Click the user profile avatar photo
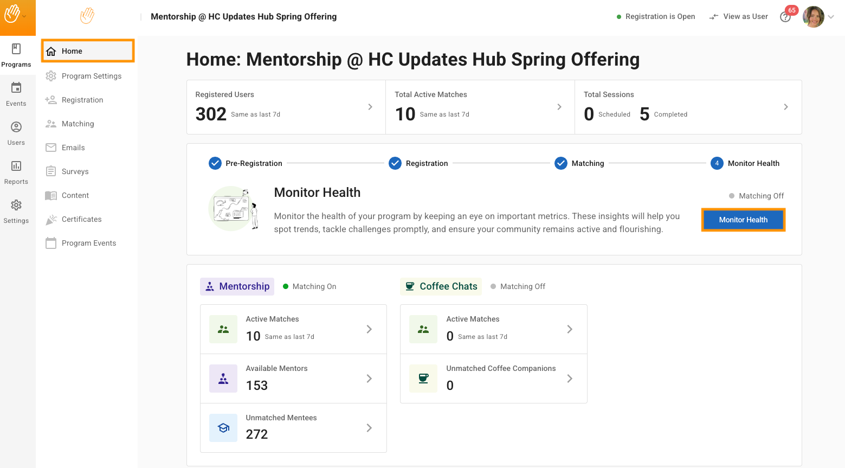This screenshot has height=468, width=845. [x=813, y=17]
